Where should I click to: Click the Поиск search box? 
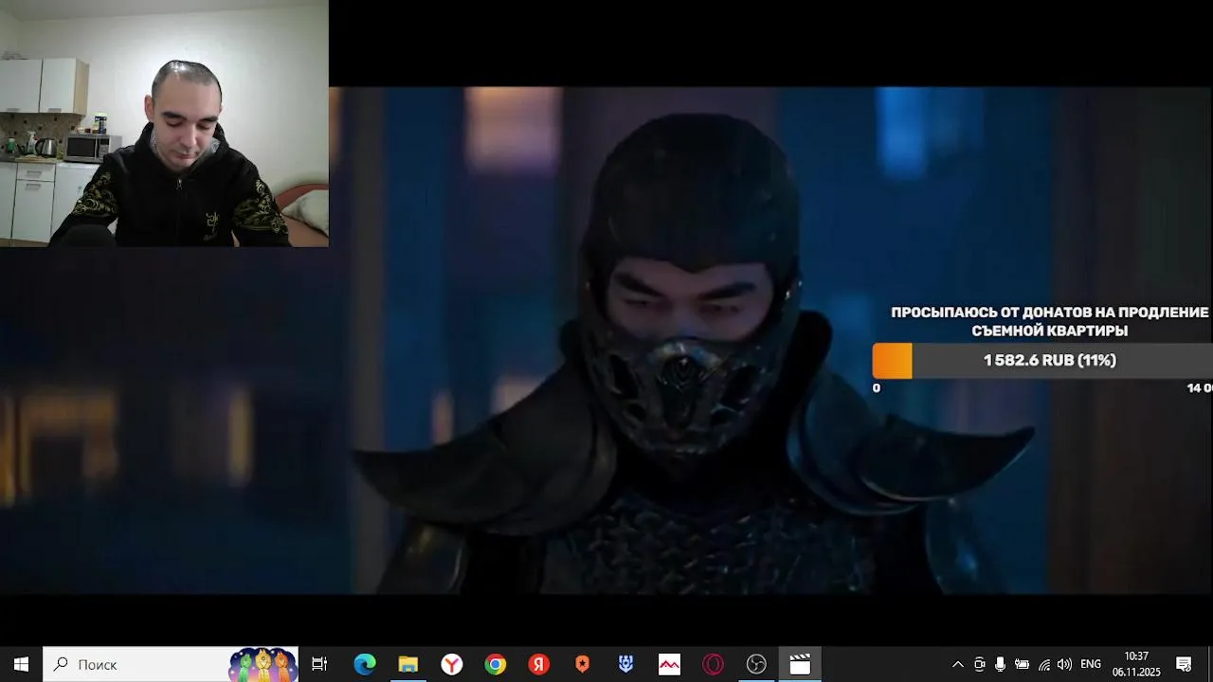click(171, 664)
